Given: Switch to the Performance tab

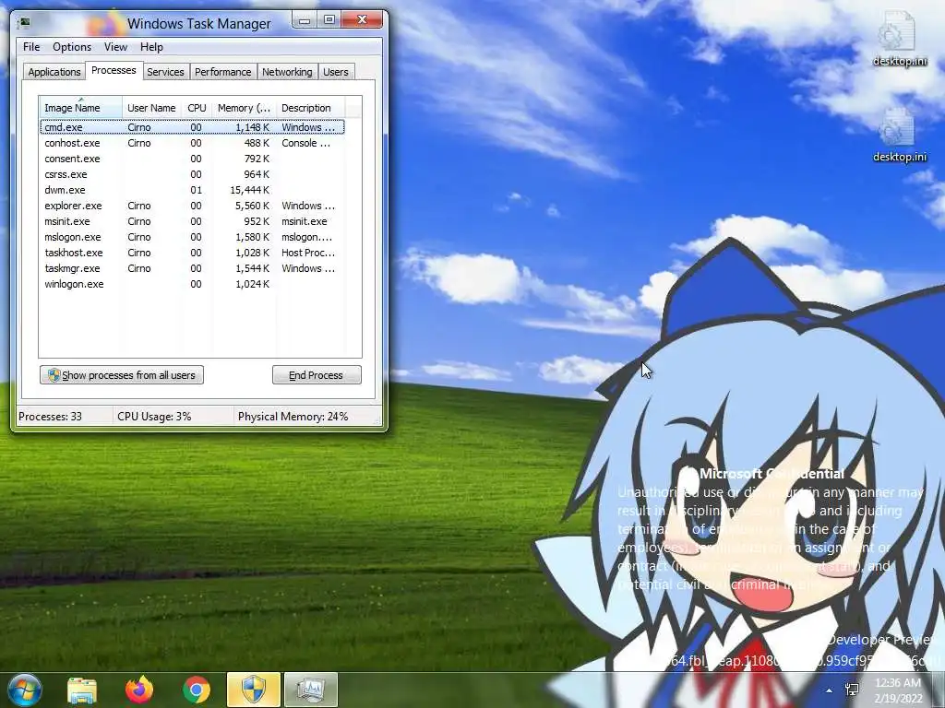Looking at the screenshot, I should pos(223,72).
